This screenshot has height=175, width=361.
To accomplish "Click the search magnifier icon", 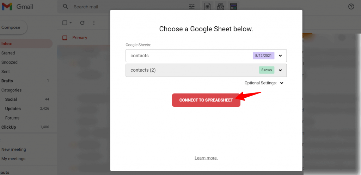I will pos(65,7).
